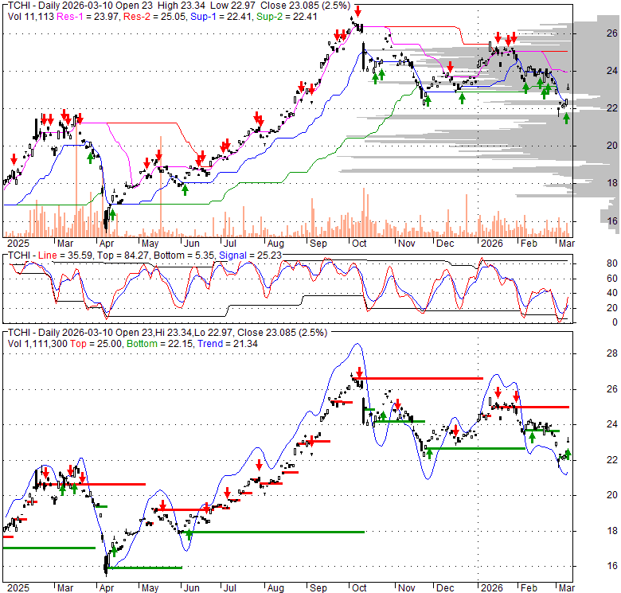Click green buy arrow at April low, top chart
This screenshot has height=593, width=621.
click(112, 215)
